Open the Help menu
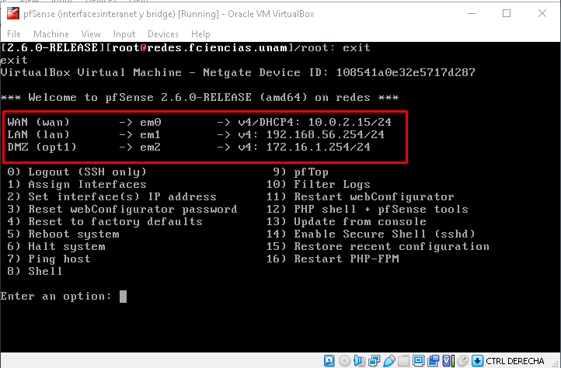The width and height of the screenshot is (561, 368). point(200,34)
